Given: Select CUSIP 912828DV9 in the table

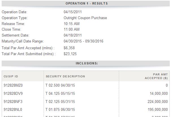Looking at the screenshot, I should pyautogui.click(x=13, y=94).
